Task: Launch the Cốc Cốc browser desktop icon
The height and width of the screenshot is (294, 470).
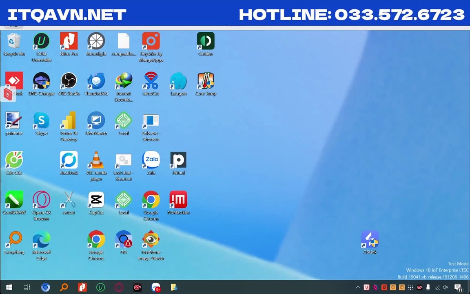Action: 14,163
